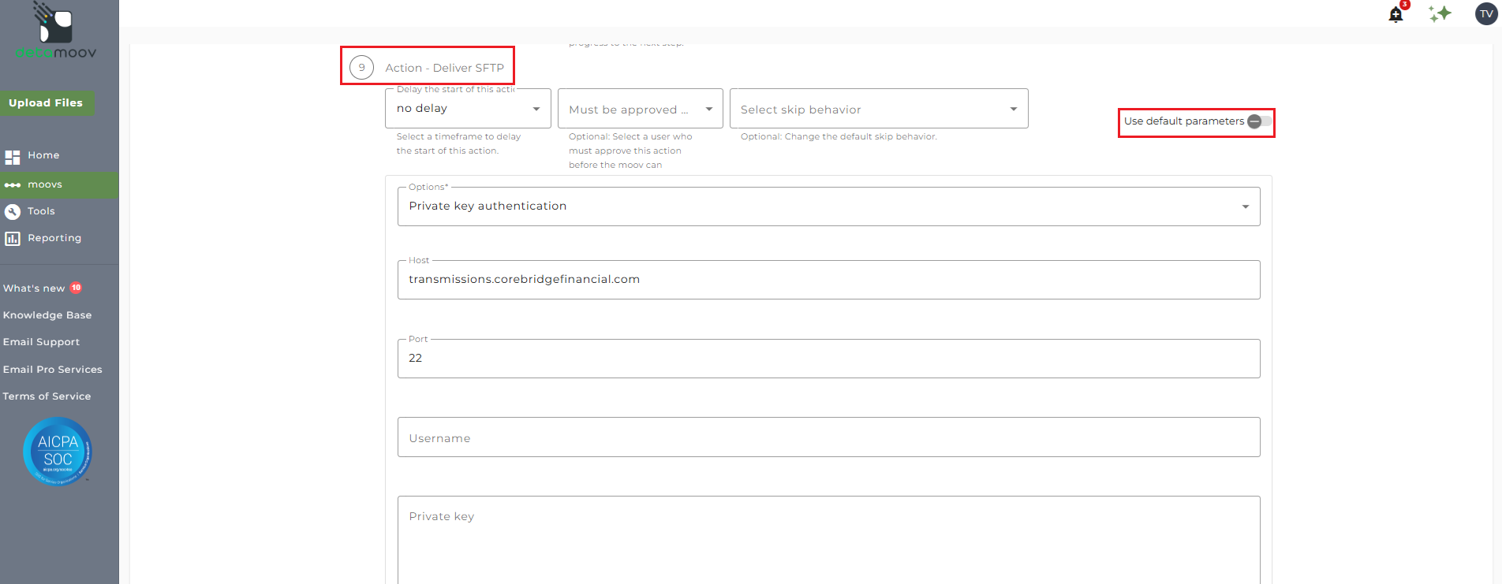Open the Options authentication dropdown
The height and width of the screenshot is (584, 1502).
point(828,206)
